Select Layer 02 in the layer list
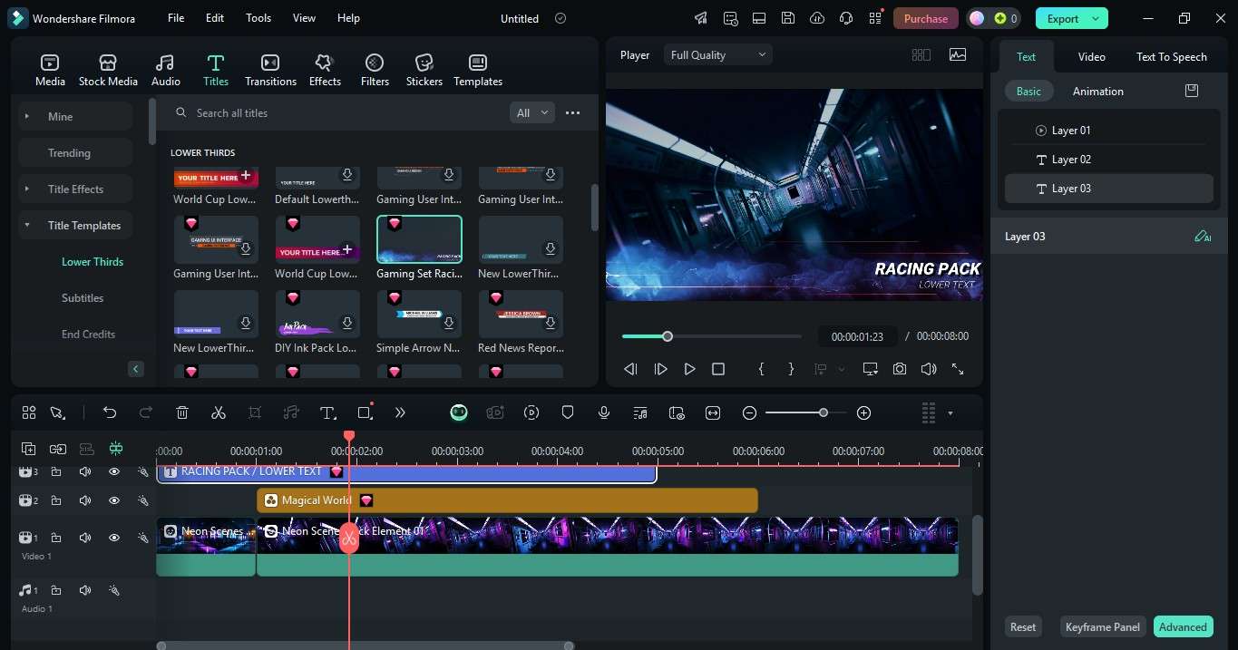1238x650 pixels. point(1109,160)
